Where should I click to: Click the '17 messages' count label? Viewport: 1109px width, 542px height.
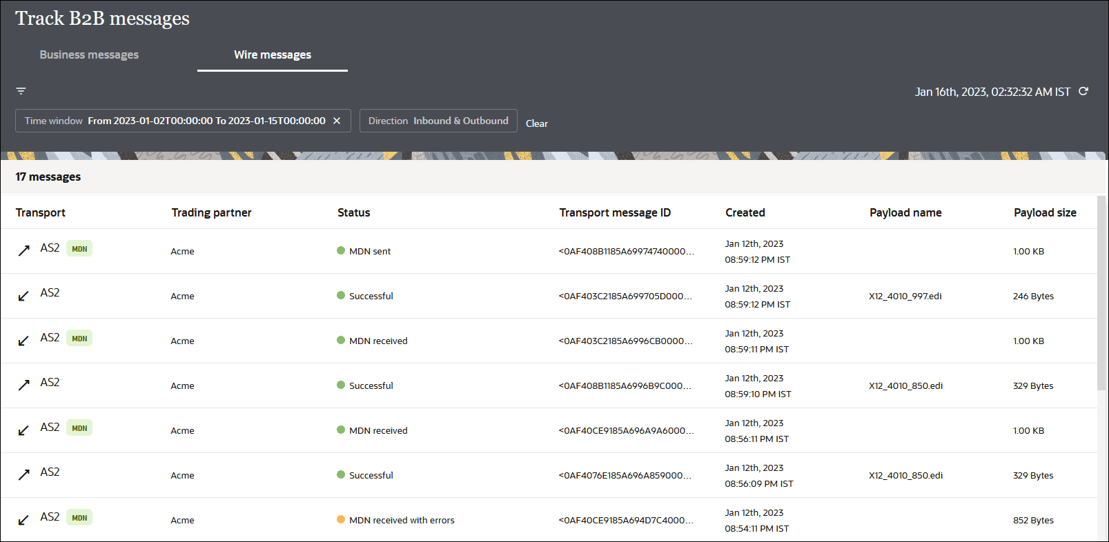click(x=48, y=177)
